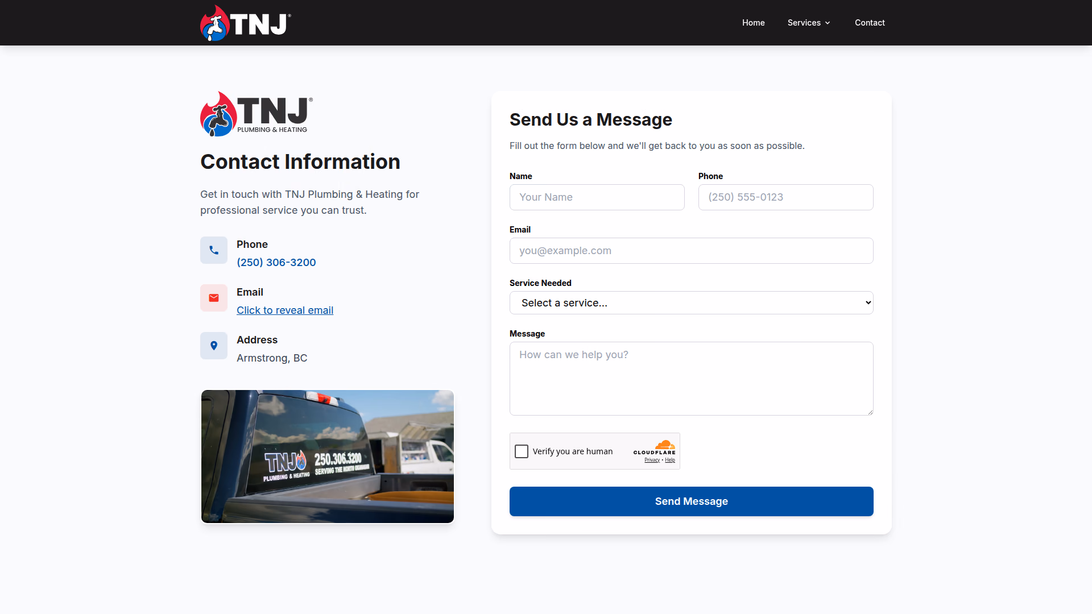Image resolution: width=1092 pixels, height=614 pixels.
Task: Click to reveal email link
Action: pos(285,310)
